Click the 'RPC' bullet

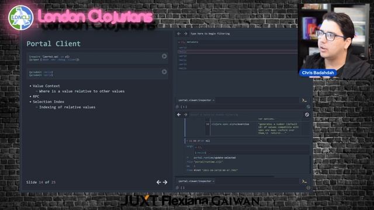tap(36, 96)
